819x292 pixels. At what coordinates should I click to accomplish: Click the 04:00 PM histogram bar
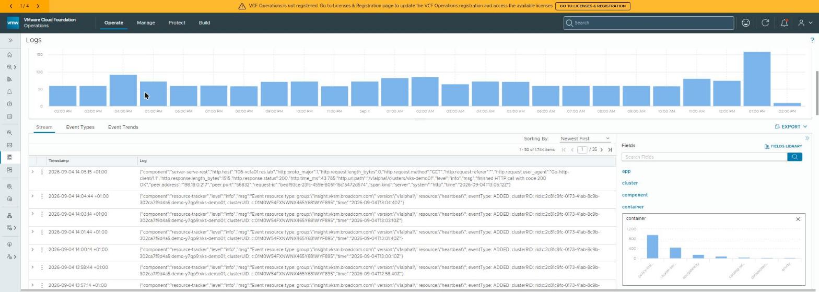tap(123, 90)
